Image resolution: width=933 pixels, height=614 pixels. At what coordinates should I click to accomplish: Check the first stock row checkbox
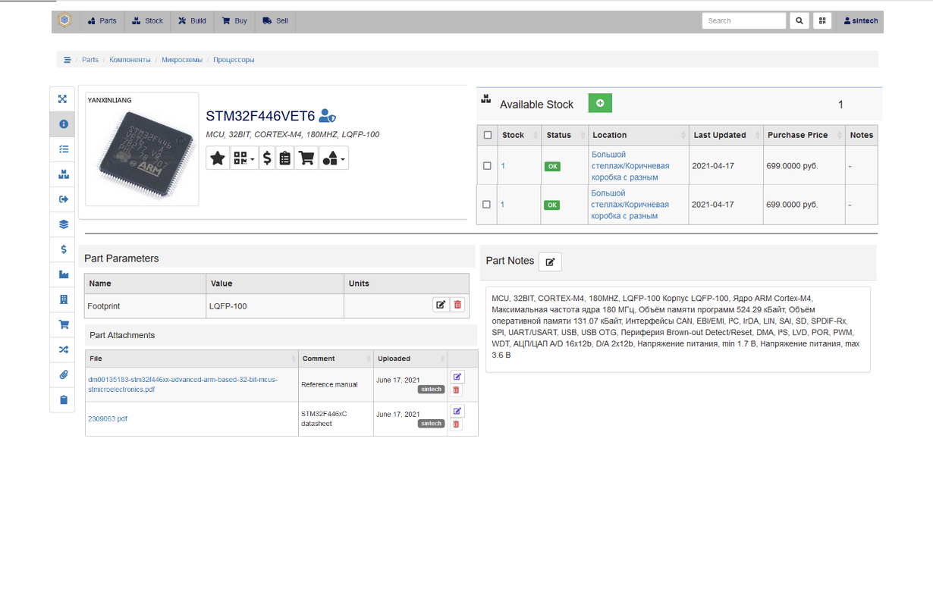pos(487,165)
